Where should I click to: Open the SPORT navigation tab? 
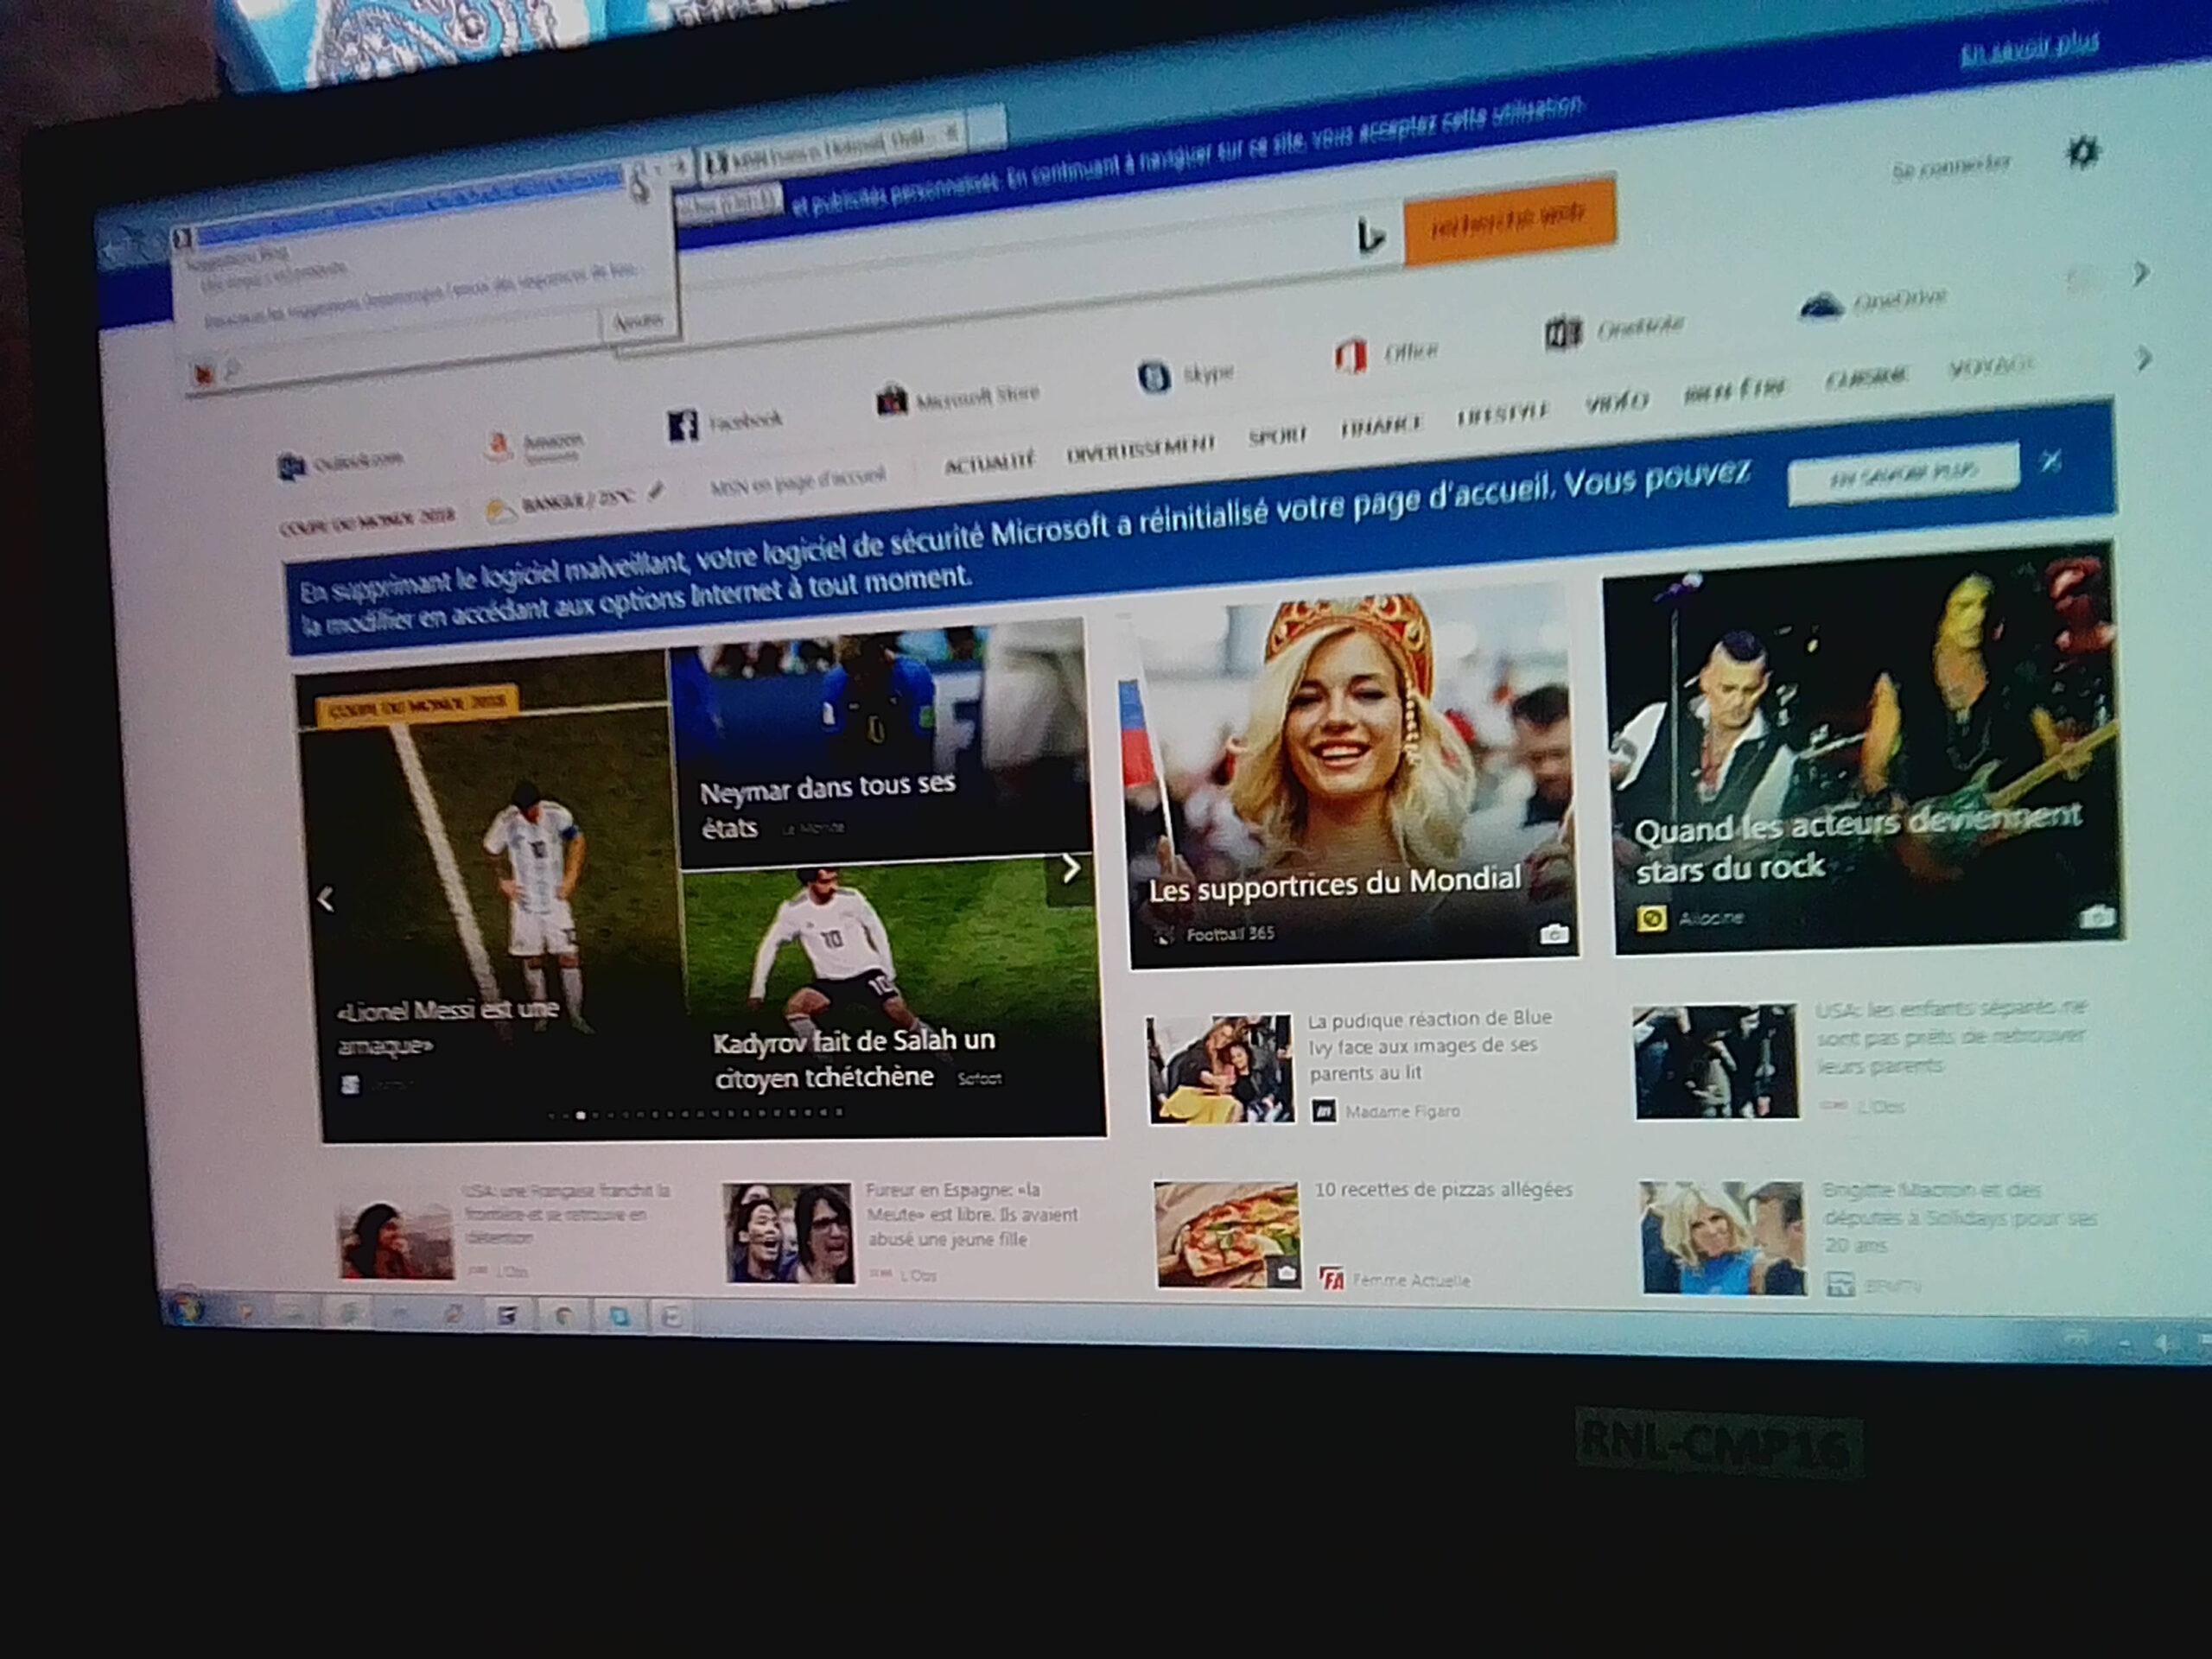tap(1277, 435)
